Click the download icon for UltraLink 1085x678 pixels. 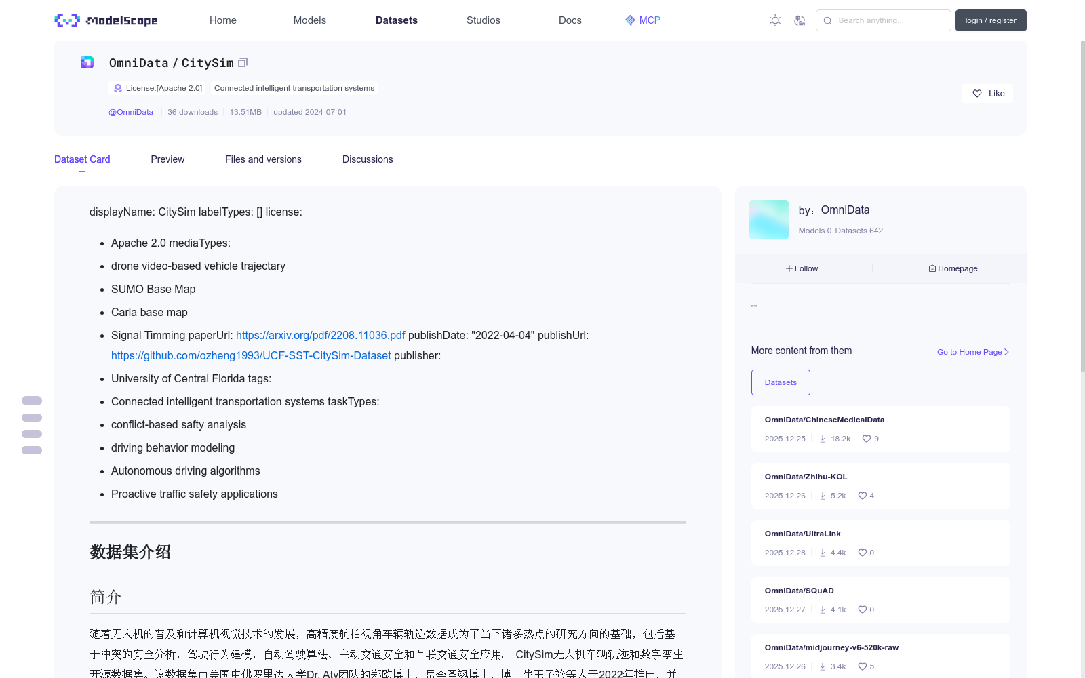click(823, 553)
